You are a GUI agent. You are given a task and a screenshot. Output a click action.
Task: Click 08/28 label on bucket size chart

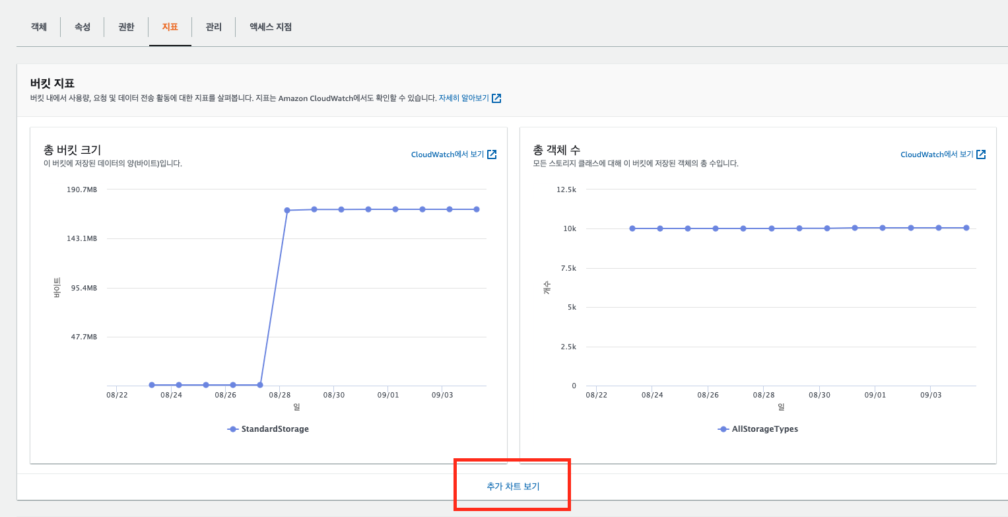[279, 395]
